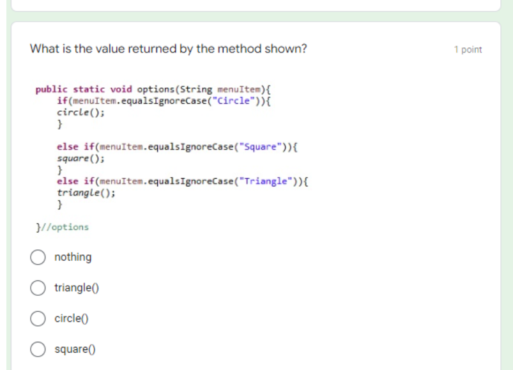Select the 'triangle()' answer radio button
513x370 pixels.
(x=38, y=288)
